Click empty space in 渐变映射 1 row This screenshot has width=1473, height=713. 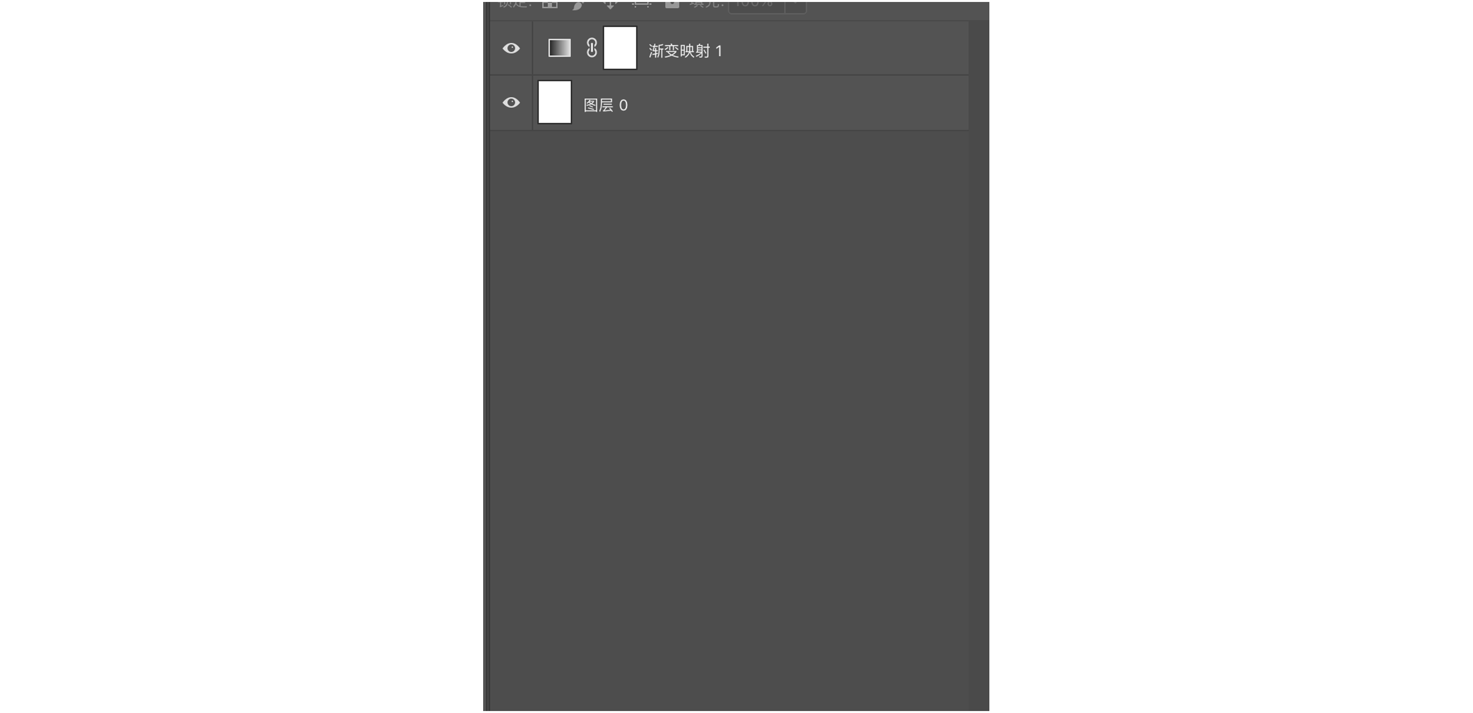(846, 49)
